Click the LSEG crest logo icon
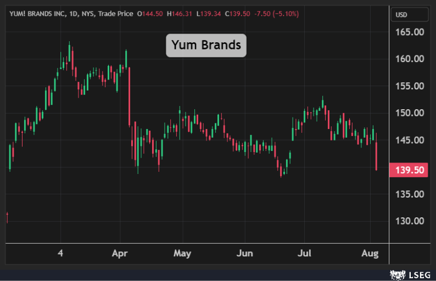The image size is (436, 281). coord(398,273)
